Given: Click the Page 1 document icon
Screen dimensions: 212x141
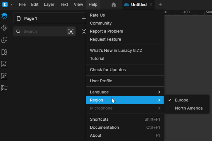Looking at the screenshot, I should pos(19,18).
